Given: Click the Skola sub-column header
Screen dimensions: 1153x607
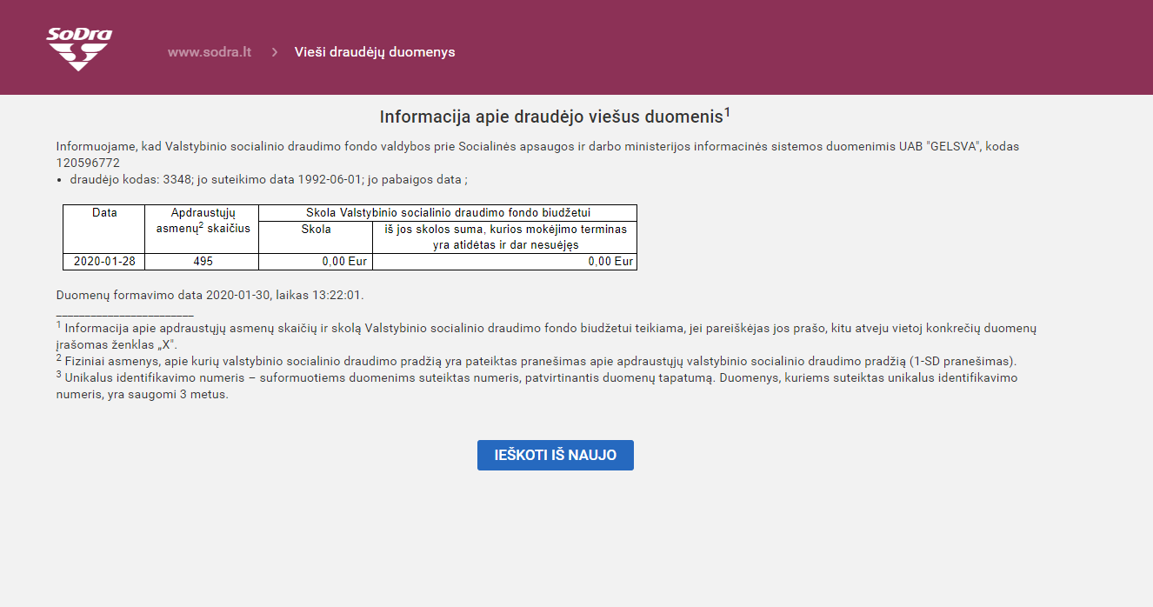Looking at the screenshot, I should [x=316, y=230].
